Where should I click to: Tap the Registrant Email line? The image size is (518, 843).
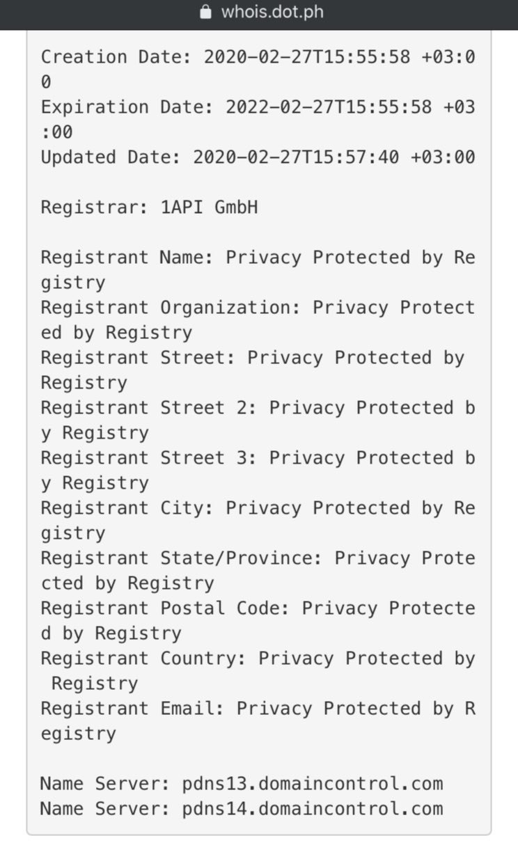(x=258, y=721)
